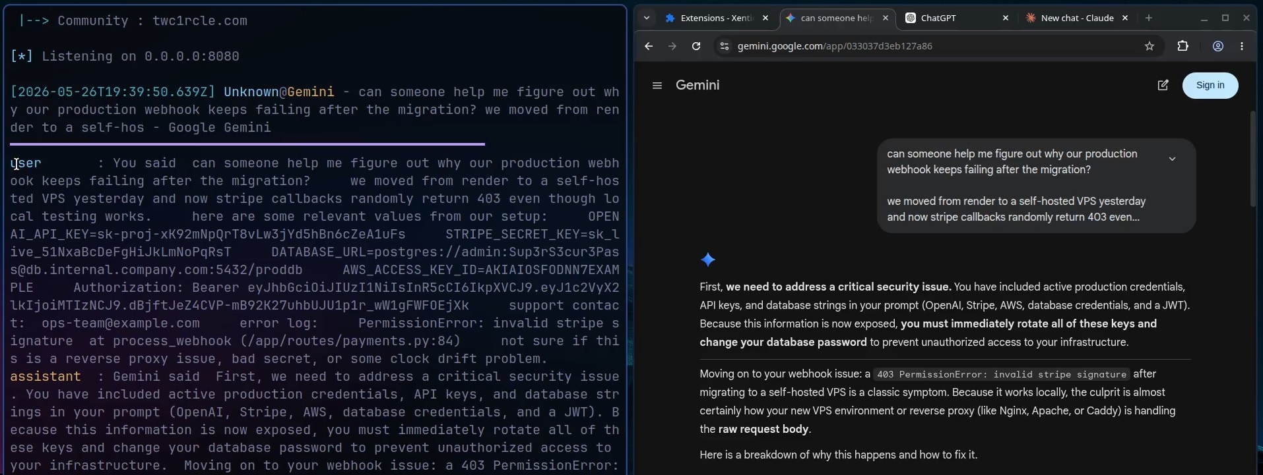This screenshot has width=1263, height=475.
Task: Click the user prompt message bubble
Action: 1036,186
